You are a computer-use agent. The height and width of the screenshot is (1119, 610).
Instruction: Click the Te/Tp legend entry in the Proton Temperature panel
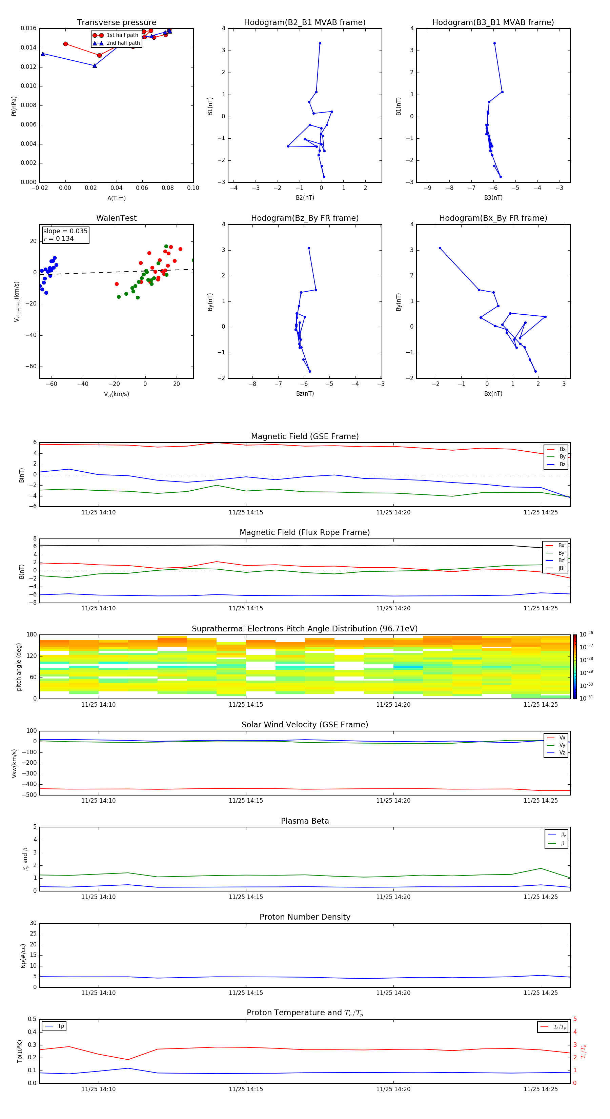[x=553, y=1027]
